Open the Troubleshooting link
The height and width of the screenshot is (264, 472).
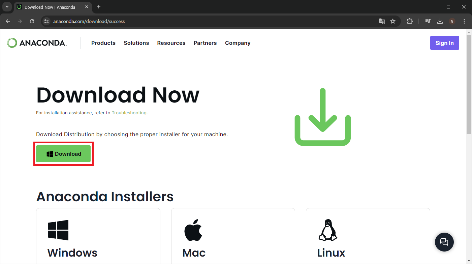[x=129, y=113]
